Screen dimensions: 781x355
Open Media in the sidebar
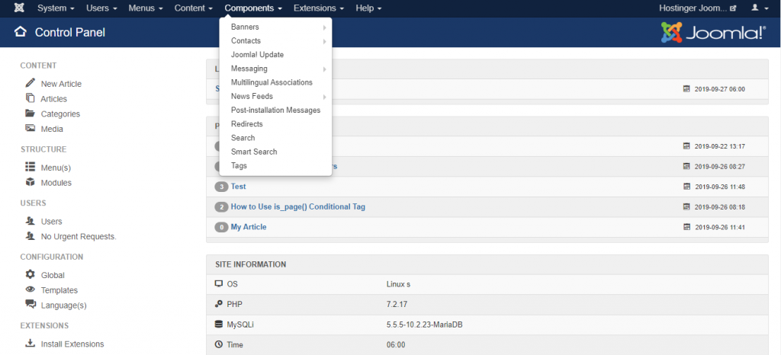[x=52, y=130]
